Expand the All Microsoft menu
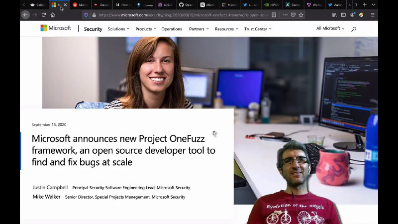The image size is (398, 224). [330, 28]
